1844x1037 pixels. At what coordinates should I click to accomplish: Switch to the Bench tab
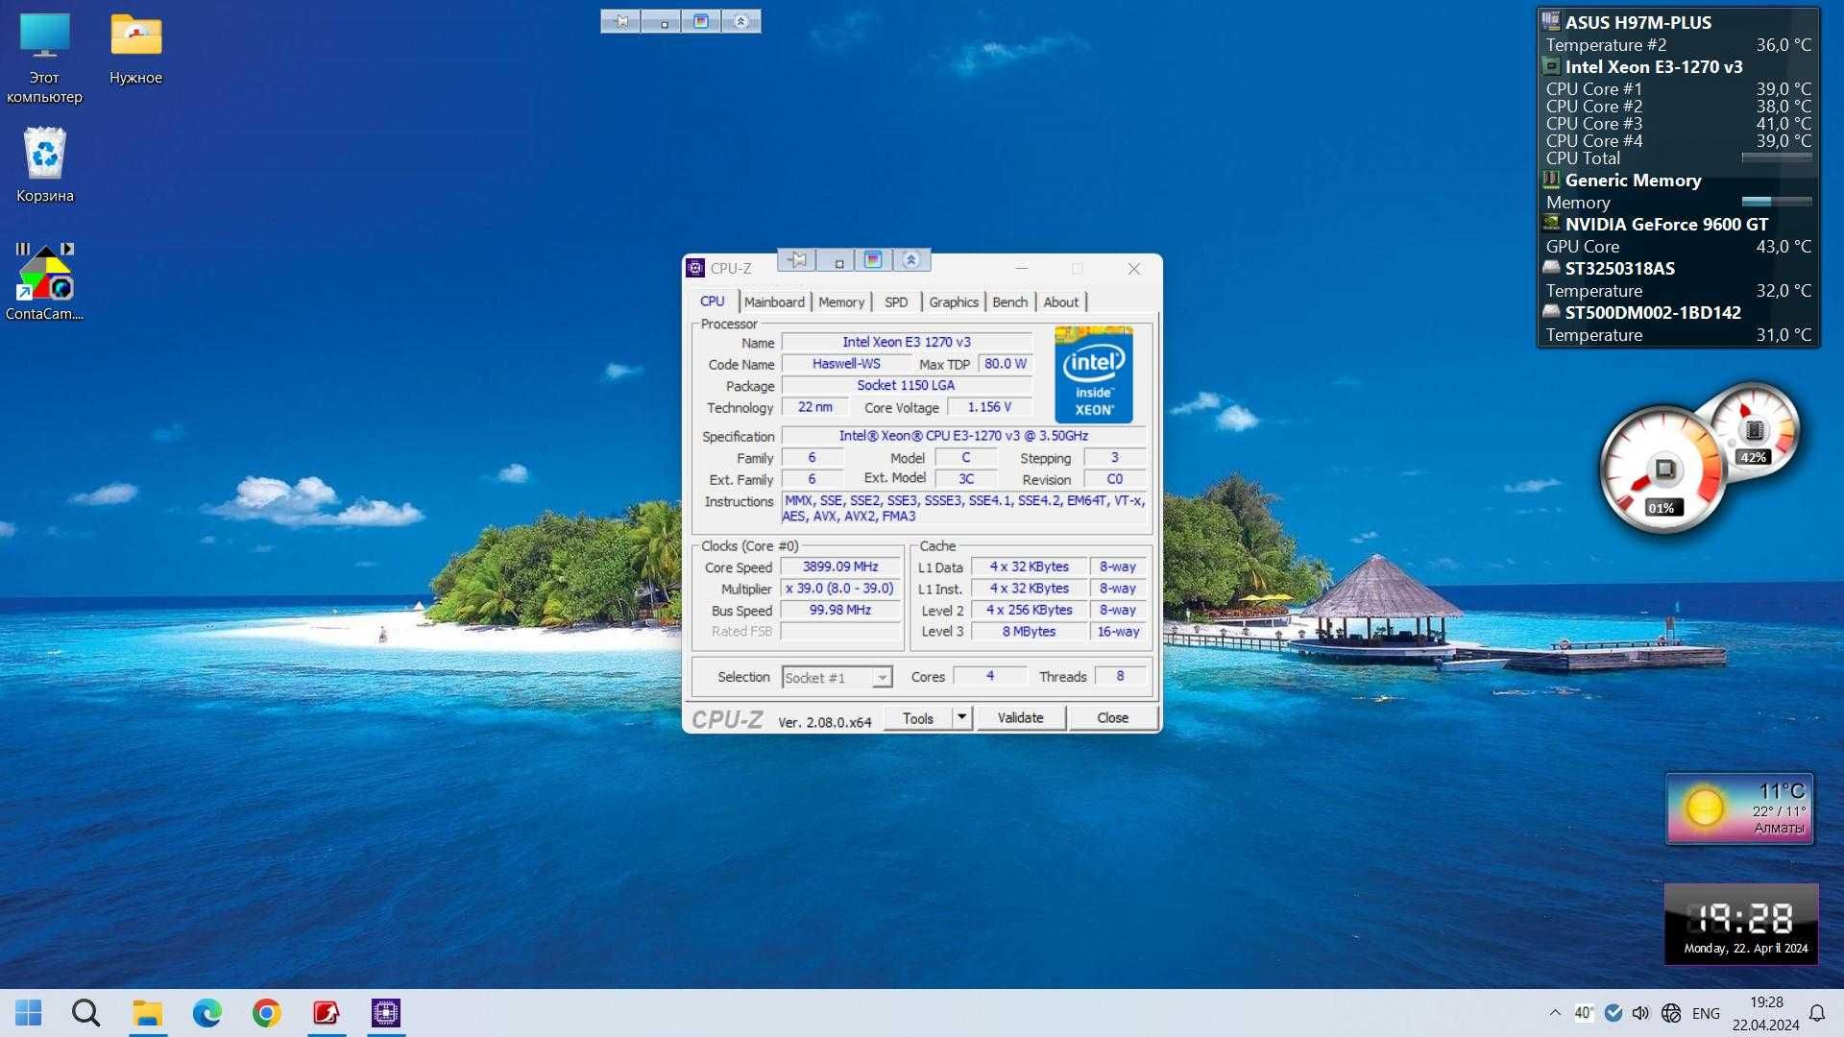[1010, 301]
